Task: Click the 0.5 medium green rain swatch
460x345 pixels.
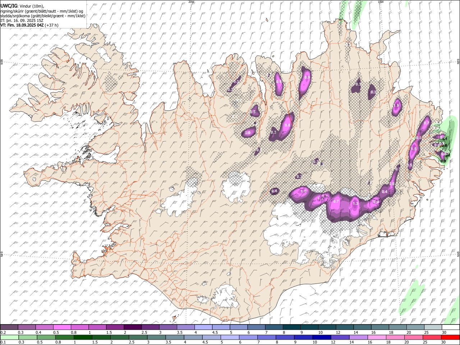Action: [x=46, y=337]
